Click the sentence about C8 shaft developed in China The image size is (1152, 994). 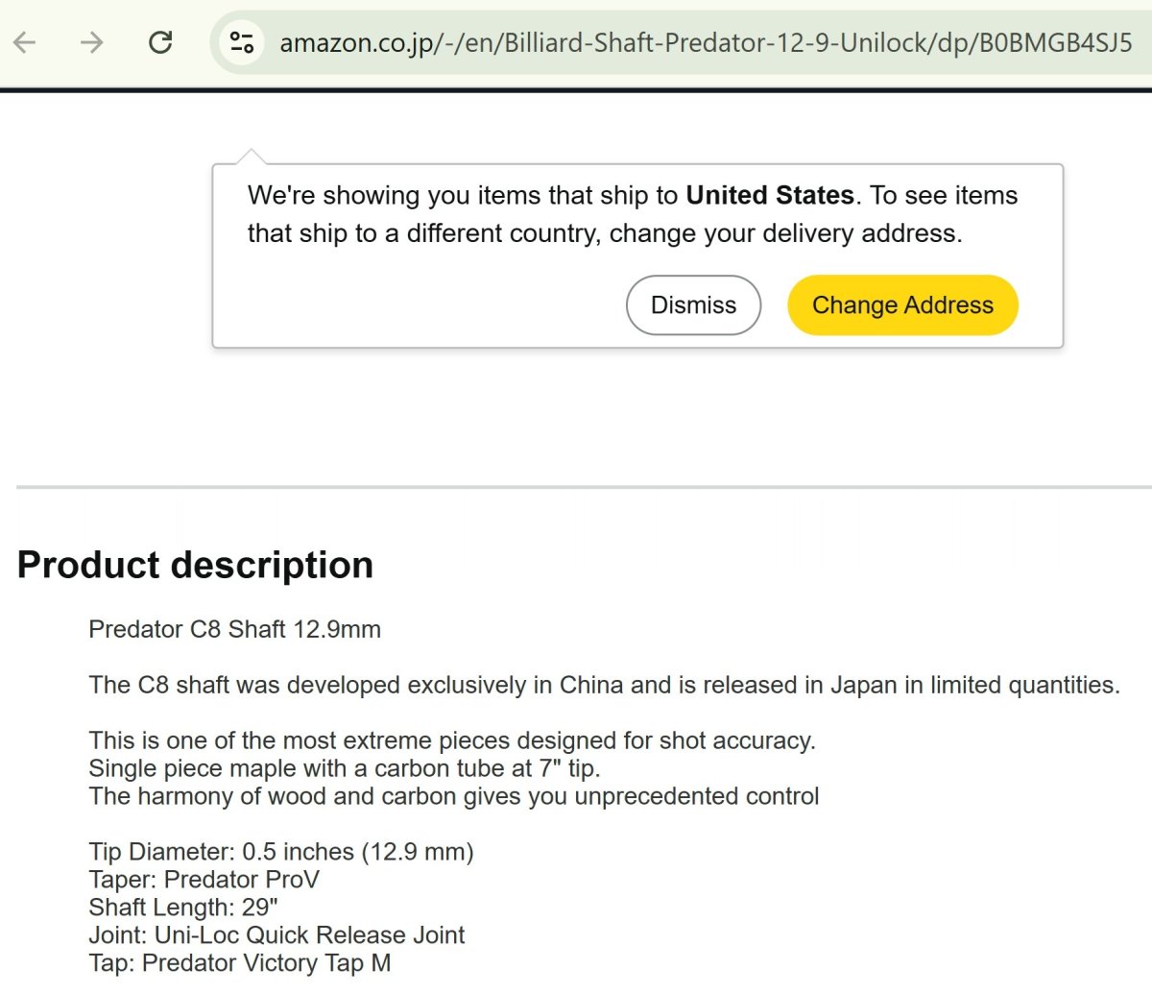pyautogui.click(x=604, y=685)
